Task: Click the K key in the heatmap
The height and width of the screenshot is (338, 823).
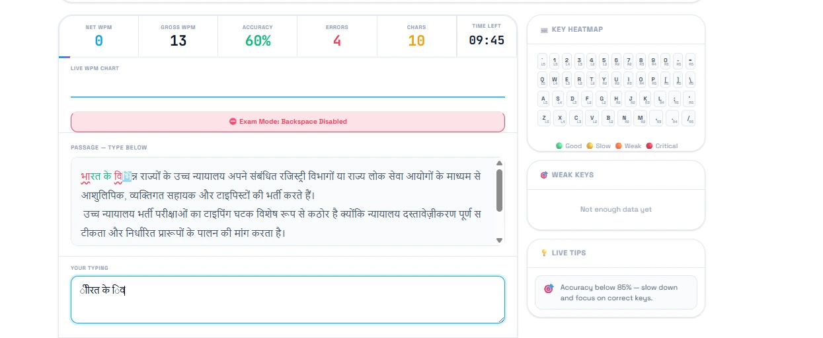Action: (x=645, y=99)
